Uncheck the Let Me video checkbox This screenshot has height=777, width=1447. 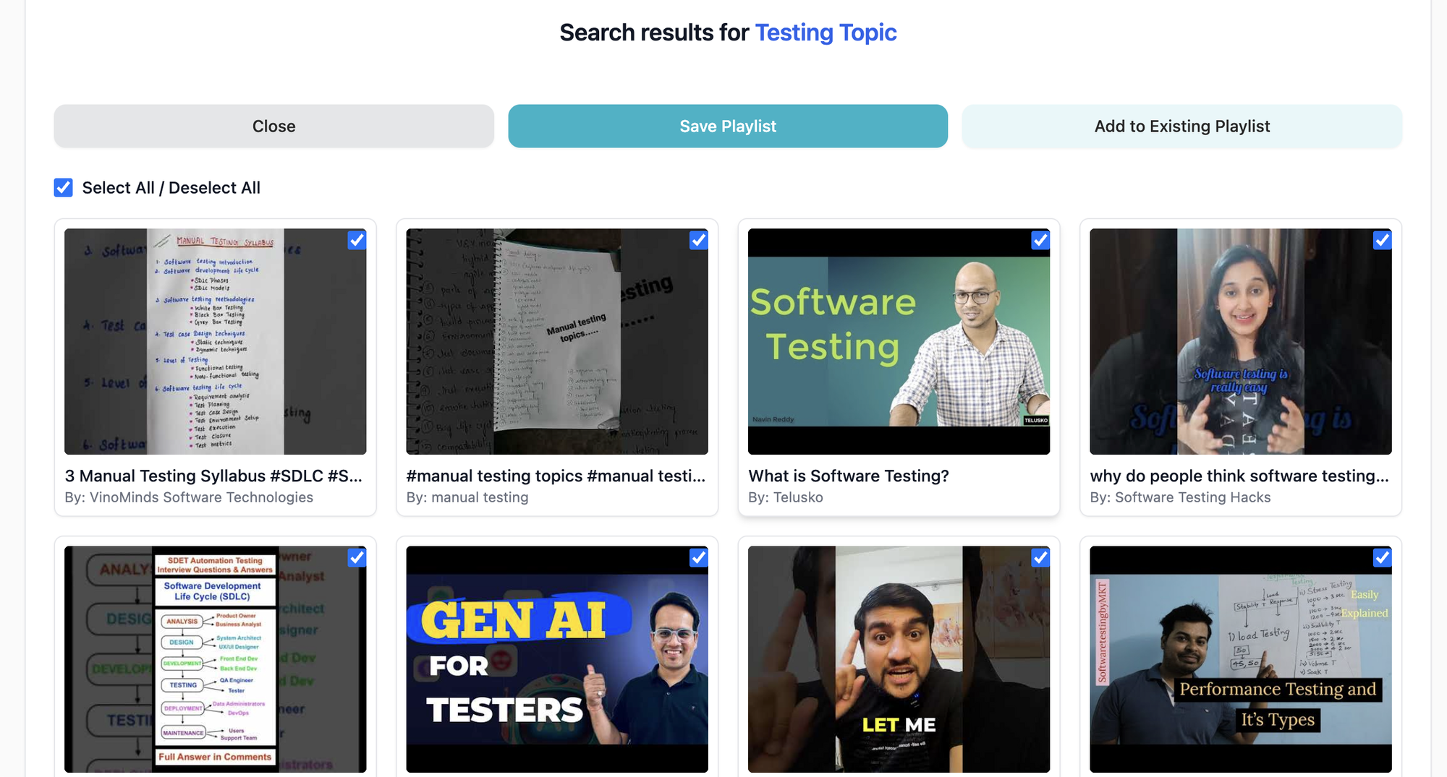click(1040, 557)
